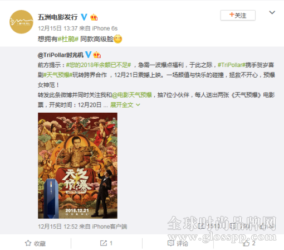The height and width of the screenshot is (250, 284).
Task: Open the post options chevron menu
Action: point(272,12)
